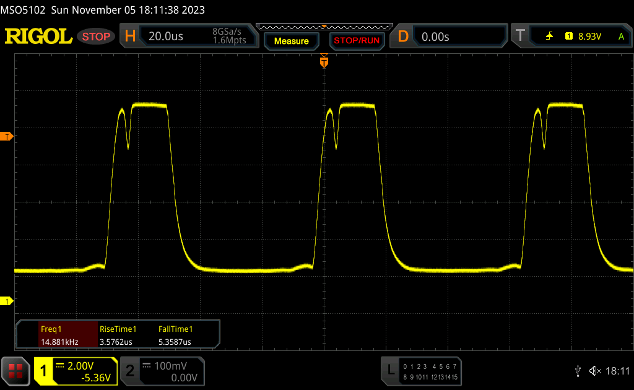Open the trigger T settings icon

(x=520, y=35)
